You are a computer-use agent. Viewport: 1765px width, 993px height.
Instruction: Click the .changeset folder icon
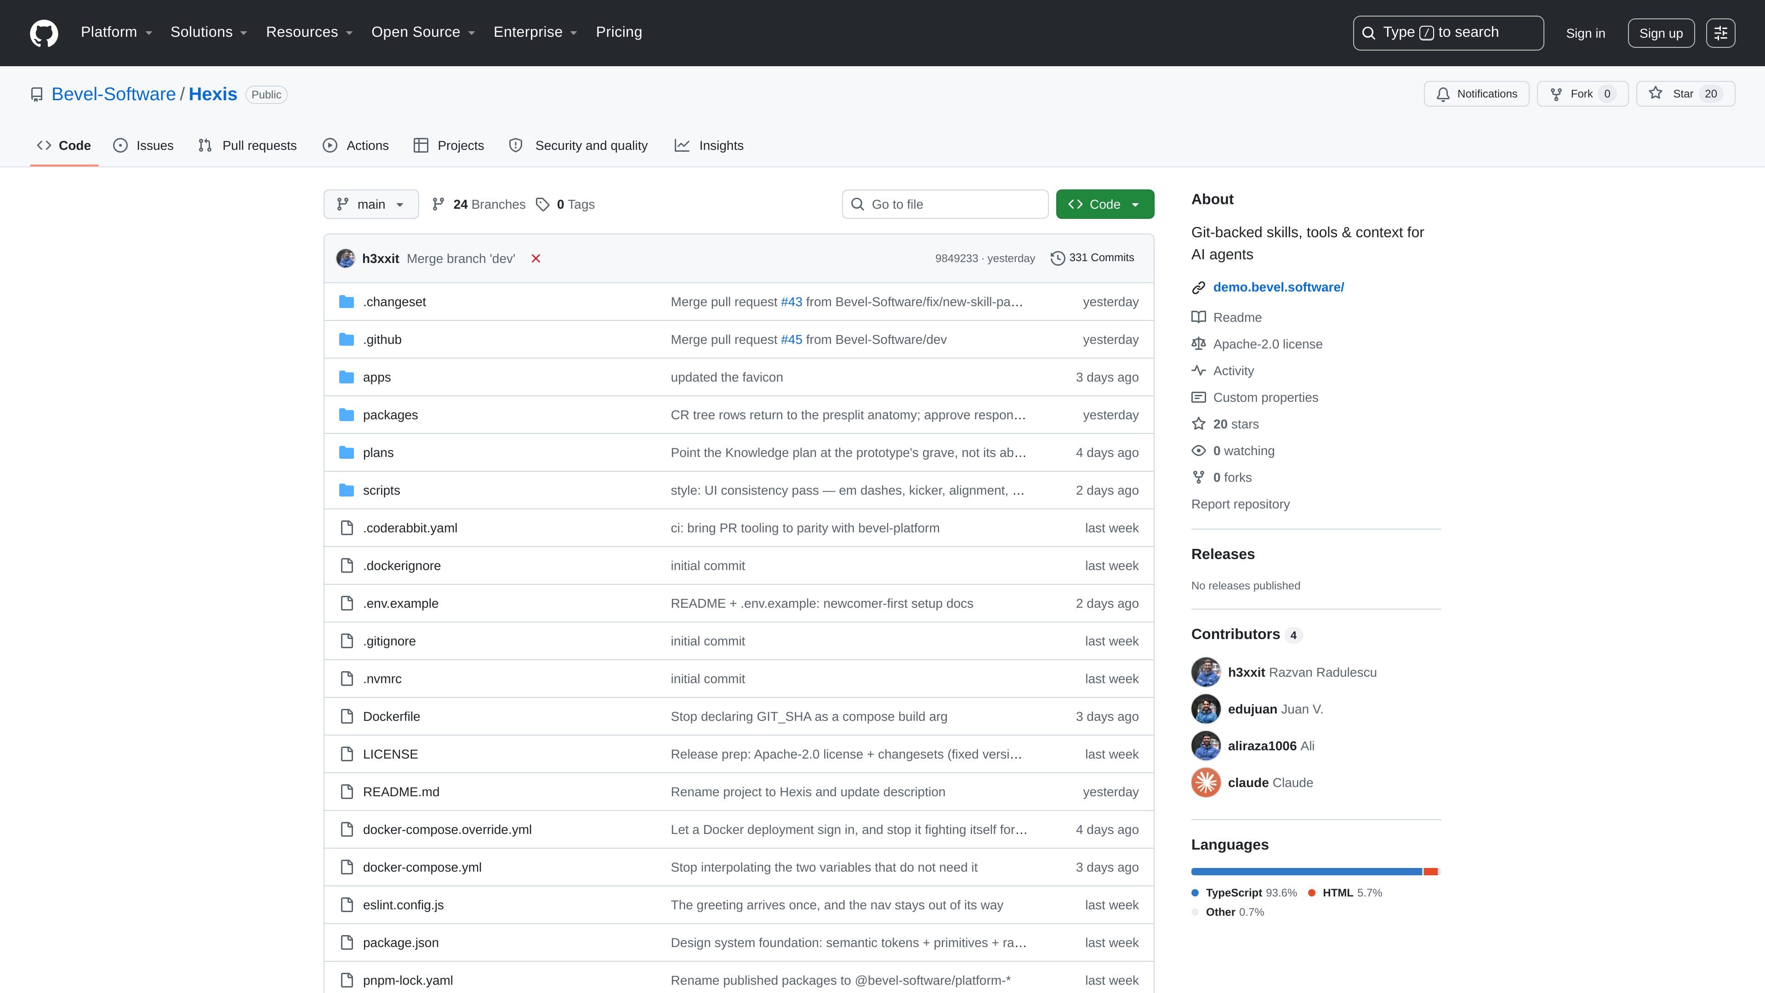347,302
